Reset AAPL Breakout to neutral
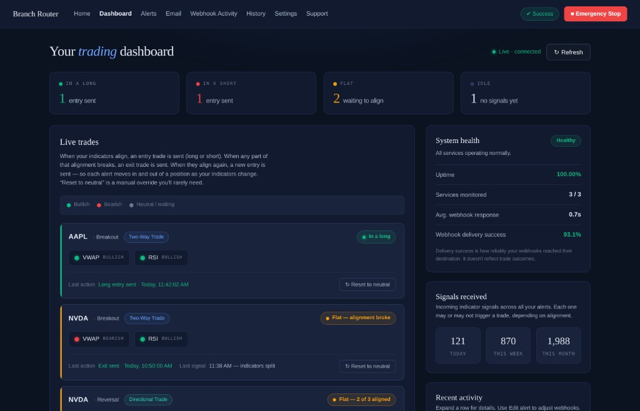This screenshot has height=411, width=640. (x=367, y=285)
